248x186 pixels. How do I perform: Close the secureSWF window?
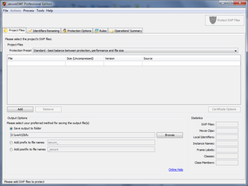[240, 3]
